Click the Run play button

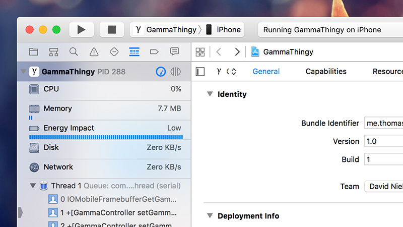pyautogui.click(x=82, y=30)
